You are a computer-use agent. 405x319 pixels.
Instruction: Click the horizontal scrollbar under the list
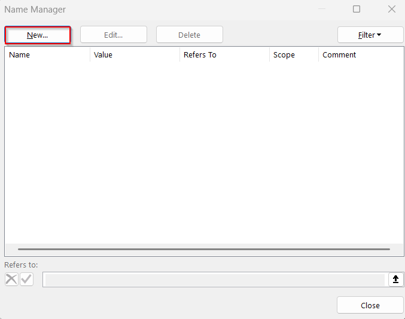203,249
